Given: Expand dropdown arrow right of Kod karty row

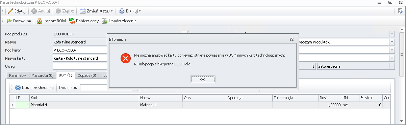Looking at the screenshot, I should point(392,50).
